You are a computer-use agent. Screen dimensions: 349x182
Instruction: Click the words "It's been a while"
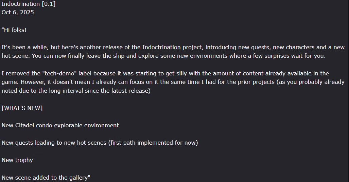point(22,47)
